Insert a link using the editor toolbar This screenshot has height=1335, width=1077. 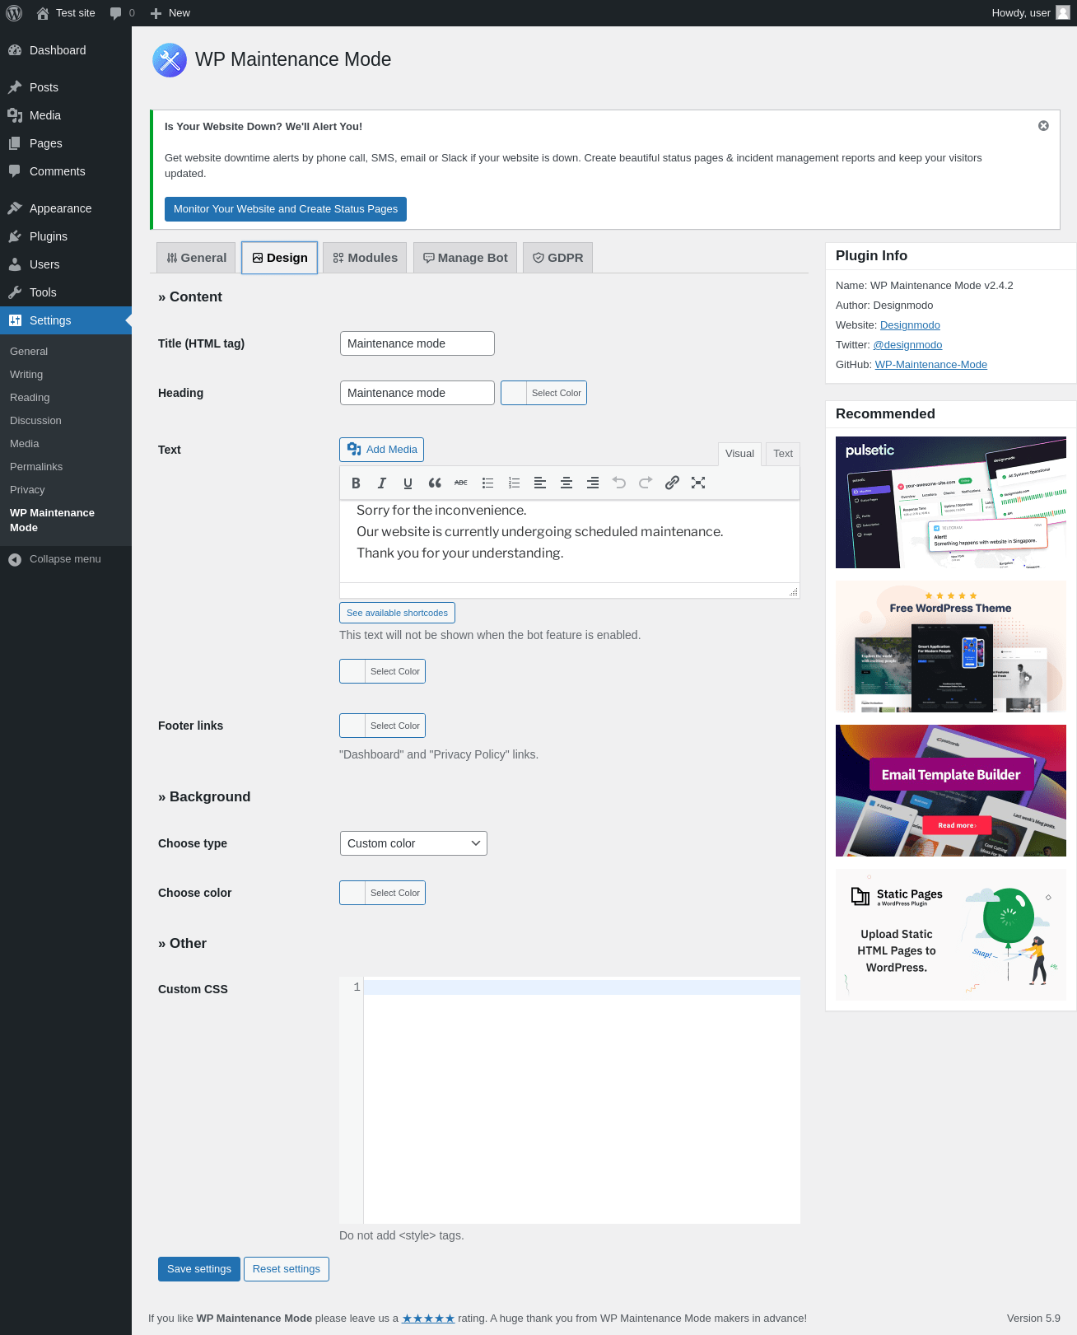click(x=672, y=483)
